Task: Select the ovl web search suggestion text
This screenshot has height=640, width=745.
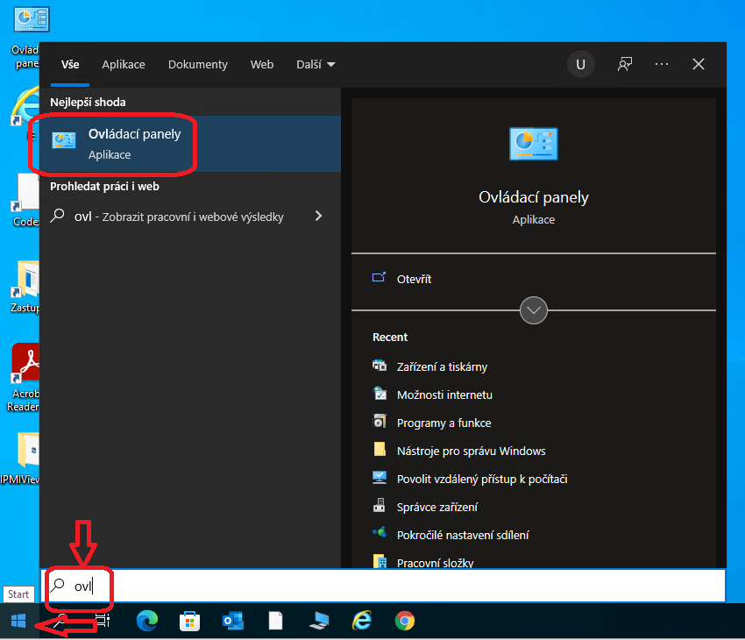Action: click(x=179, y=217)
